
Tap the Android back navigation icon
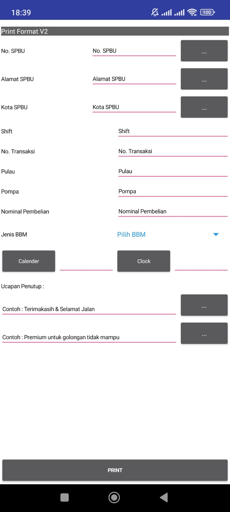click(164, 497)
